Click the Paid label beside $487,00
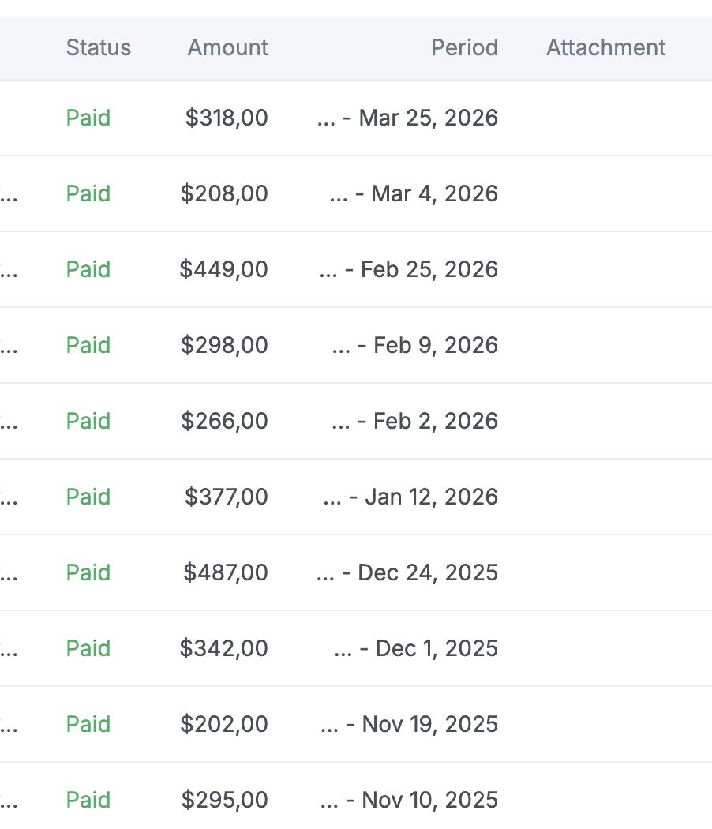 coord(88,572)
